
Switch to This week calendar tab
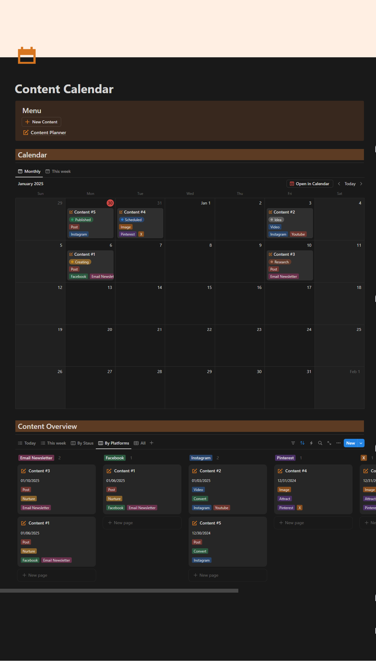(x=58, y=171)
